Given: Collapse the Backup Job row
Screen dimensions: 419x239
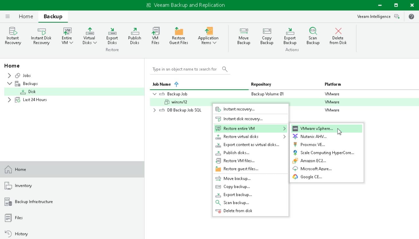Looking at the screenshot, I should (154, 94).
